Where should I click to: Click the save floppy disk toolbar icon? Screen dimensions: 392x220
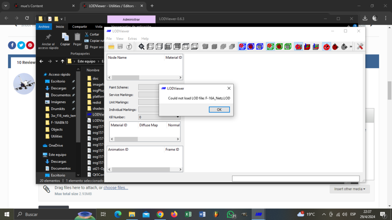pos(120,47)
